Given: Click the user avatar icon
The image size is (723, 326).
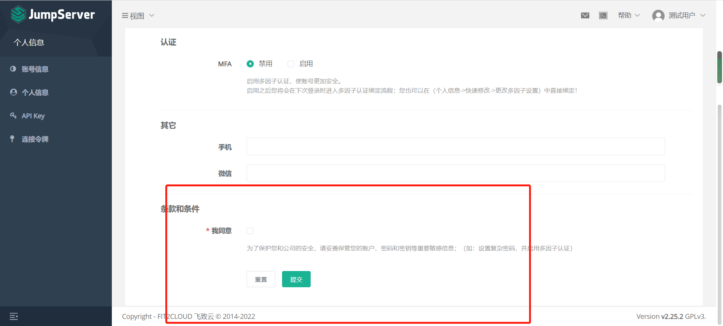Looking at the screenshot, I should coord(658,16).
